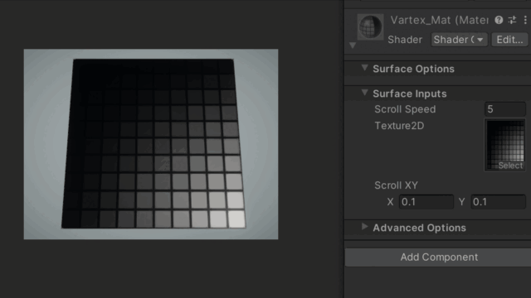The width and height of the screenshot is (531, 298).
Task: Click the Texture2D property label
Action: (x=399, y=126)
